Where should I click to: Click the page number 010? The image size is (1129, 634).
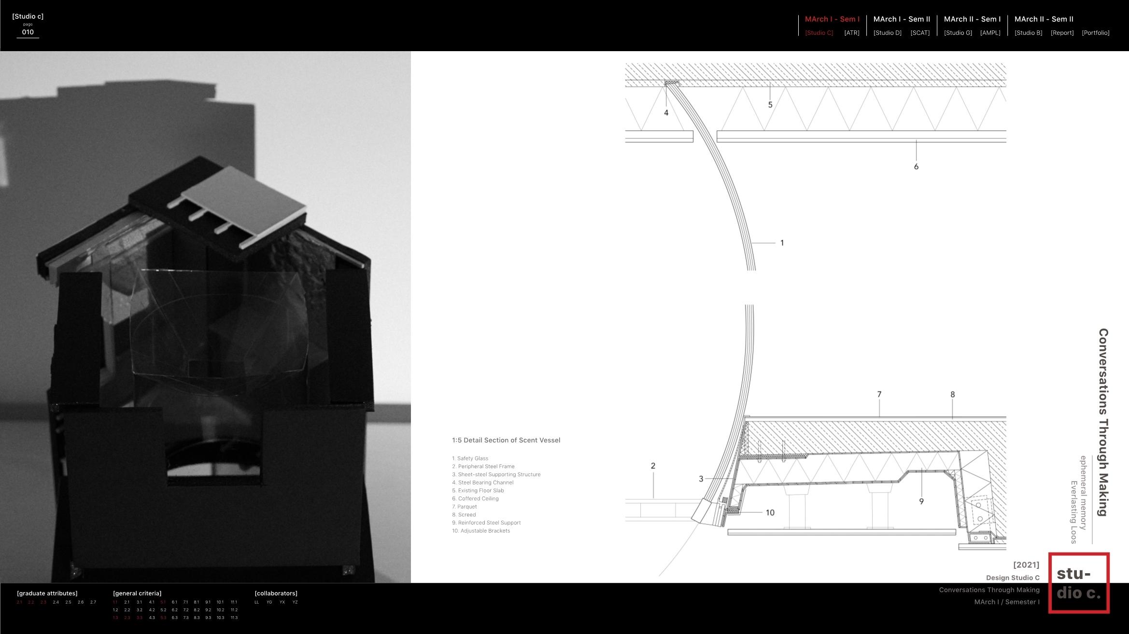[x=28, y=32]
